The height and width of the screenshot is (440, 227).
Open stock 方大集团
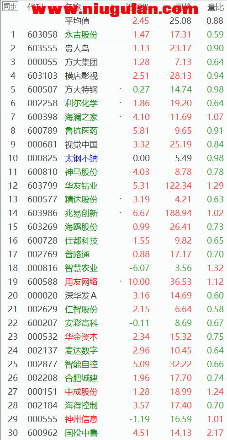coord(81,62)
